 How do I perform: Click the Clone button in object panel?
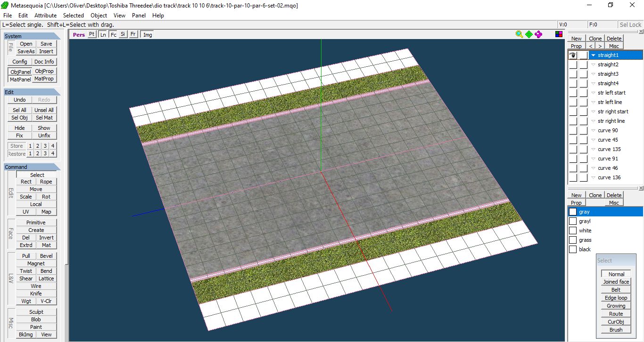pos(595,39)
